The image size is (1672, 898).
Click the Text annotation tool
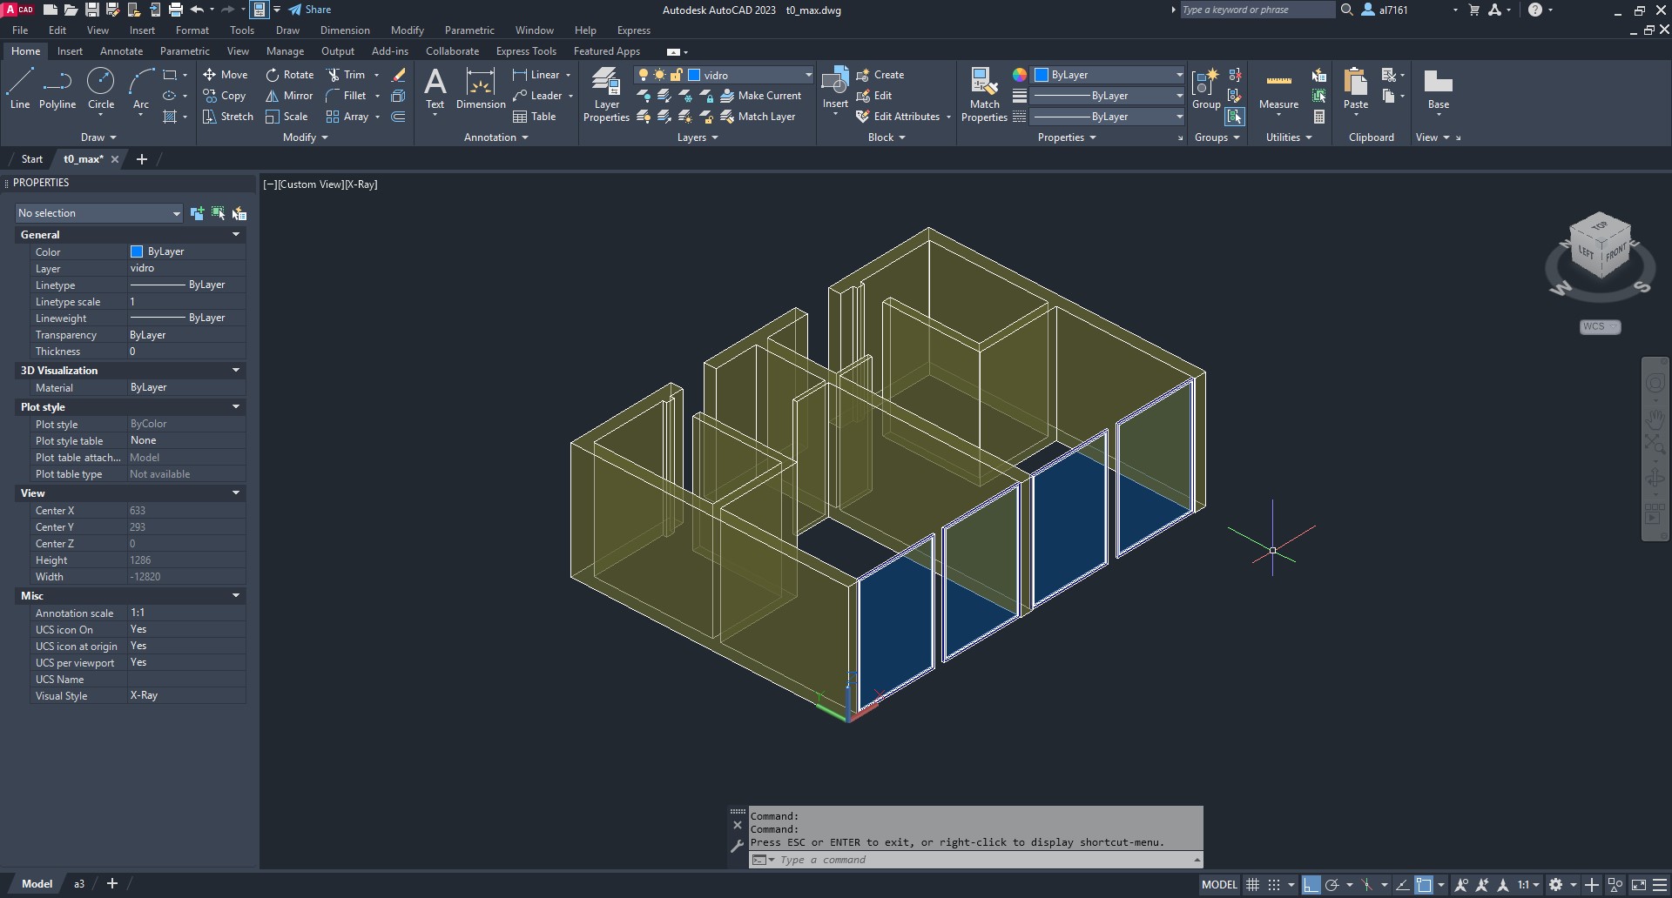click(435, 89)
